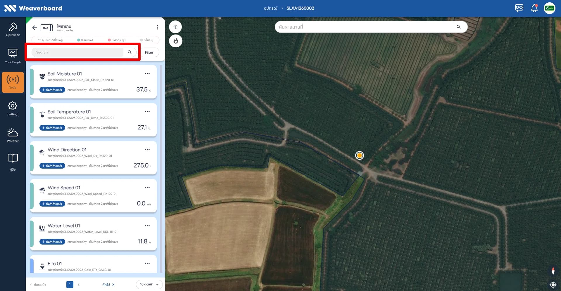
Task: Go to page 2 of sensor list
Action: [78, 284]
